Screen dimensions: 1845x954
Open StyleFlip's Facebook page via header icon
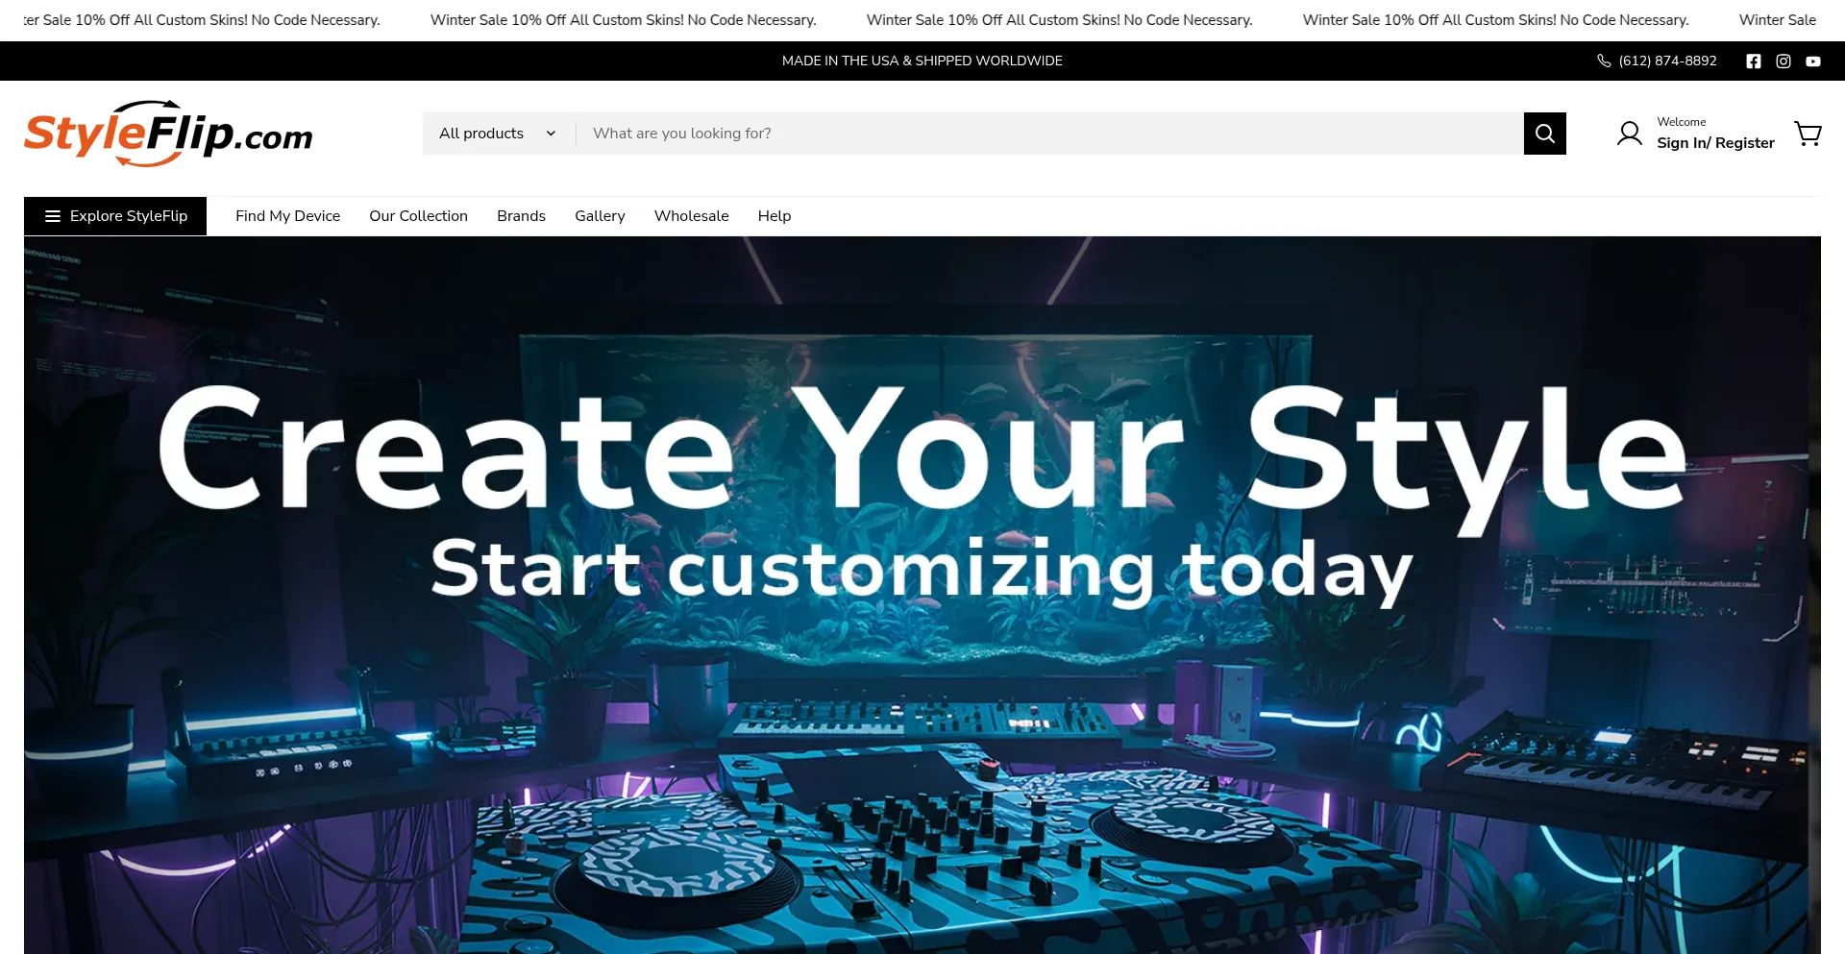click(1753, 61)
